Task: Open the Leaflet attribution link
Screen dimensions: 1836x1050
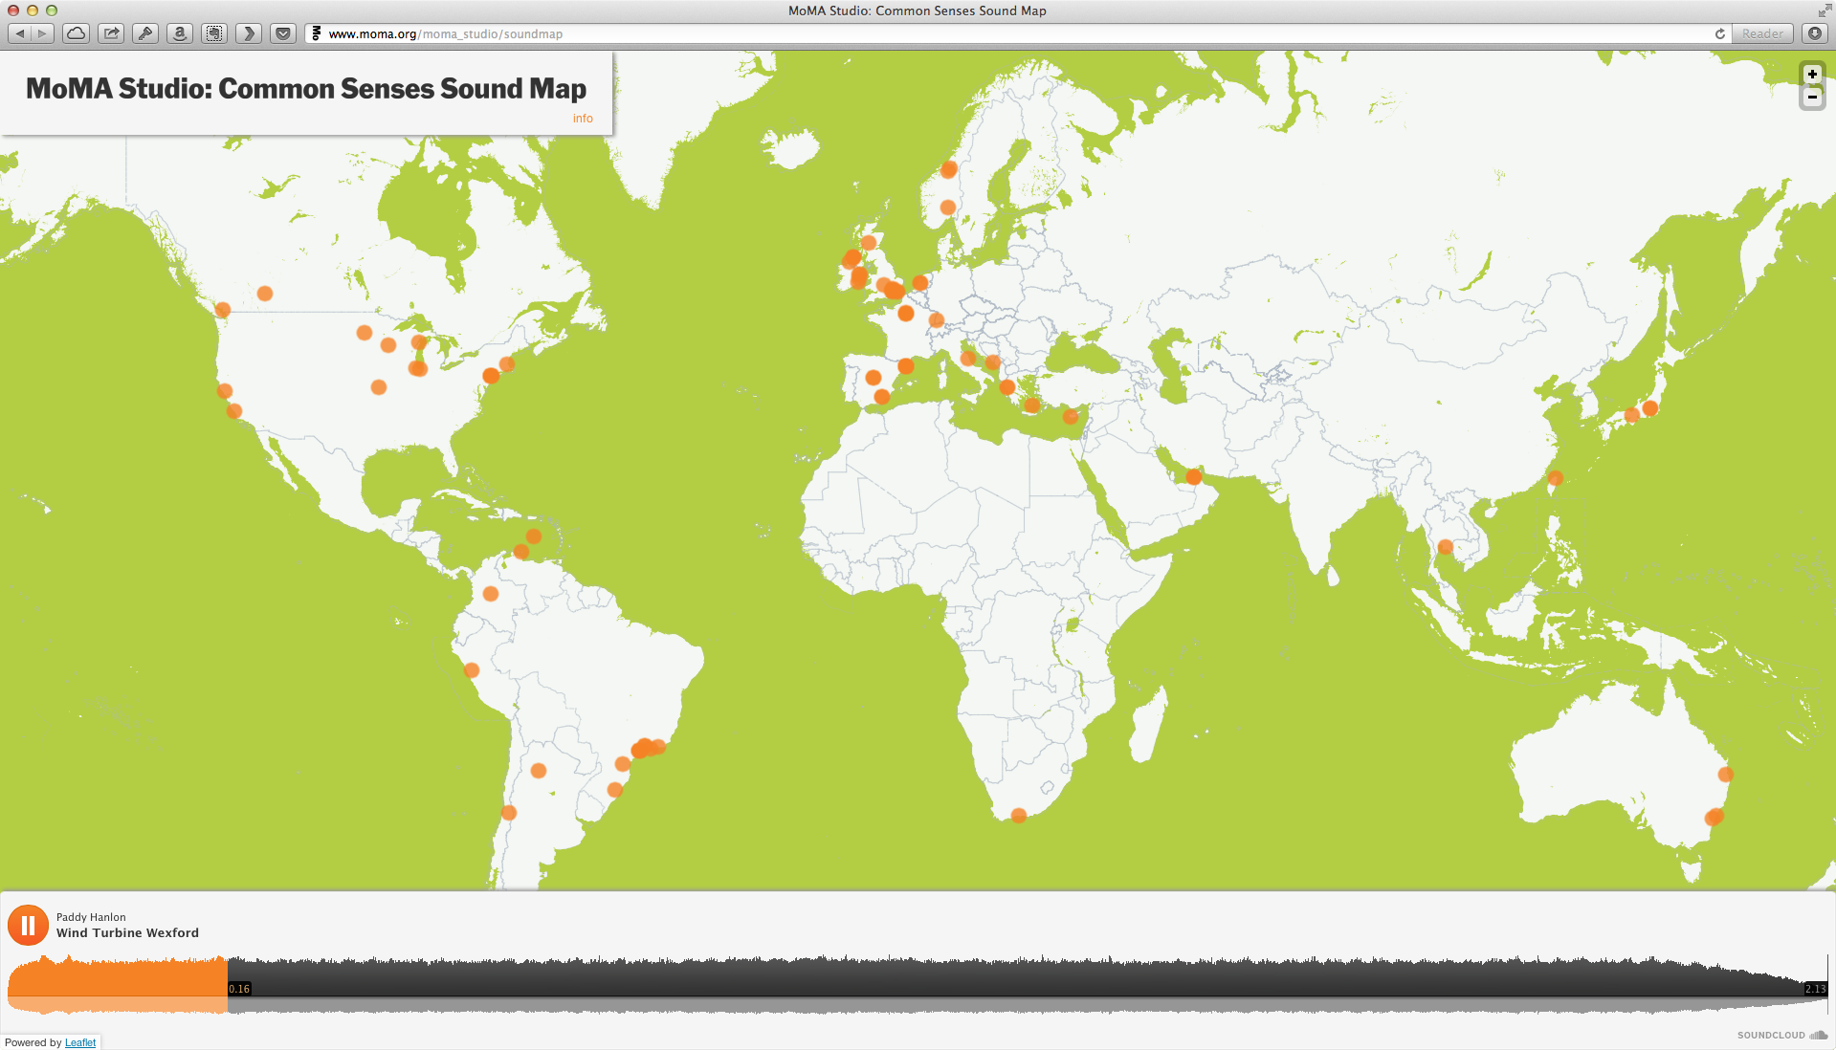Action: pyautogui.click(x=80, y=1042)
